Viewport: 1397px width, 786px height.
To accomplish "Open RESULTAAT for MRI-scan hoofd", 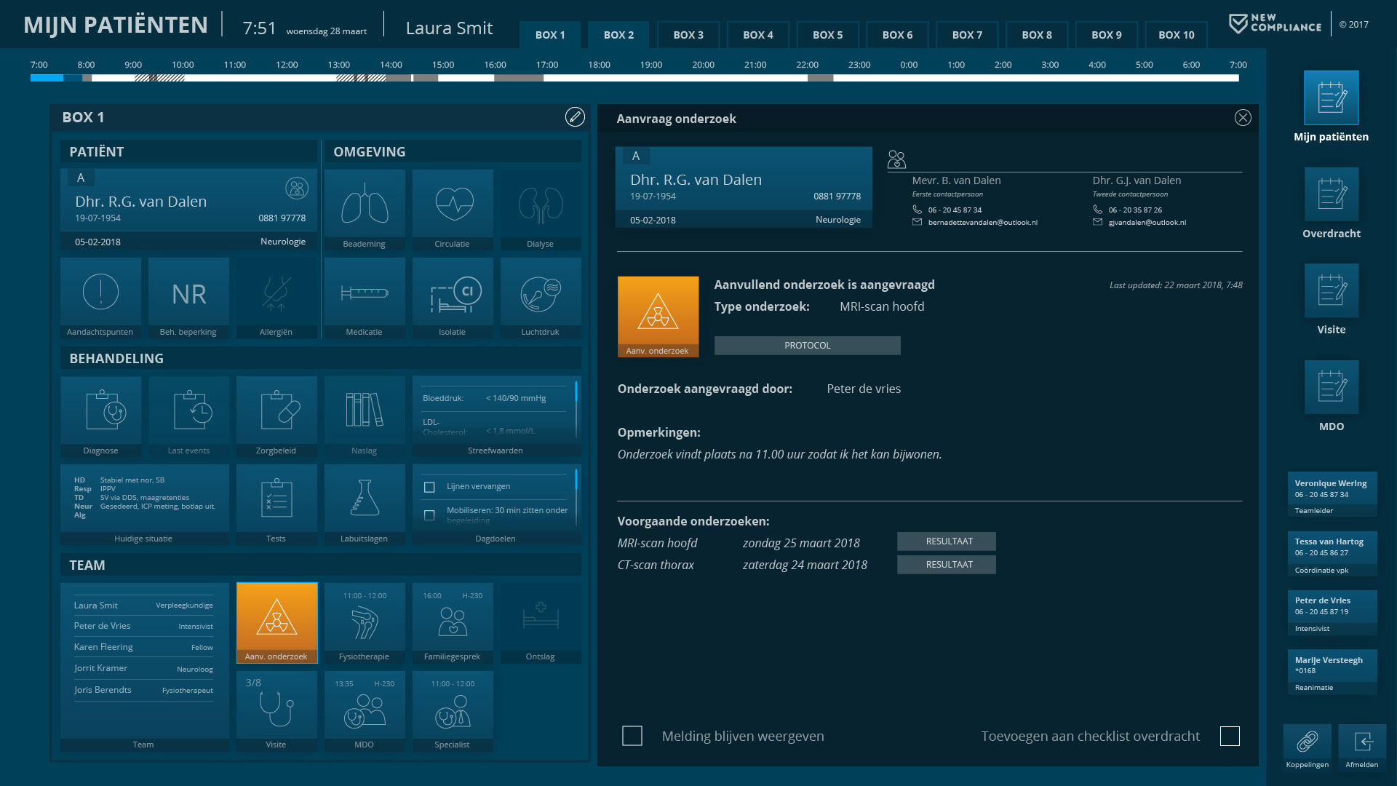I will (946, 541).
